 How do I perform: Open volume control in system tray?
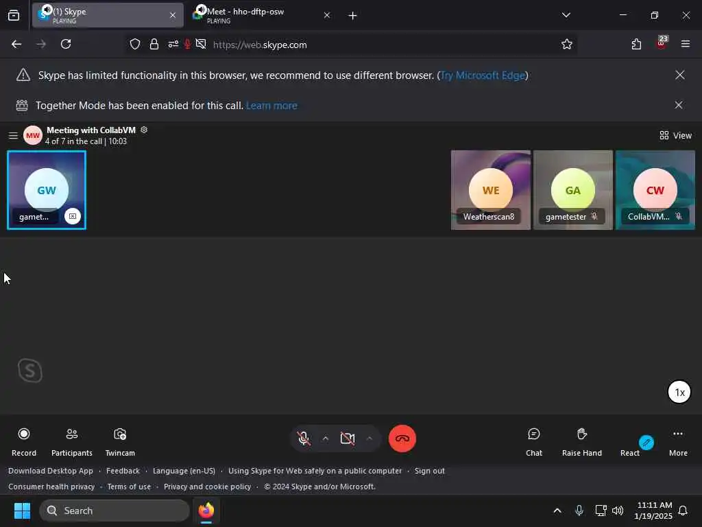coord(618,511)
